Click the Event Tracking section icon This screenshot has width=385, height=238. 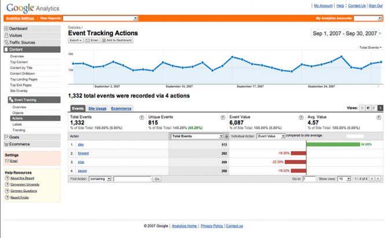[x=11, y=100]
